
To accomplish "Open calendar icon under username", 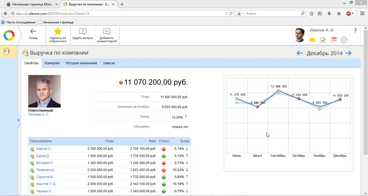I will click(x=334, y=40).
